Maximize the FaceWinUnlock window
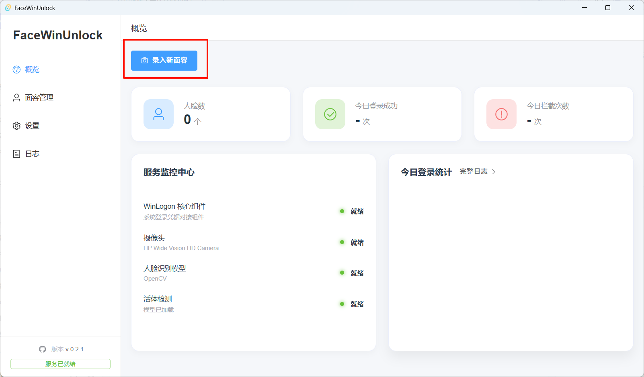Image resolution: width=644 pixels, height=377 pixels. [608, 8]
